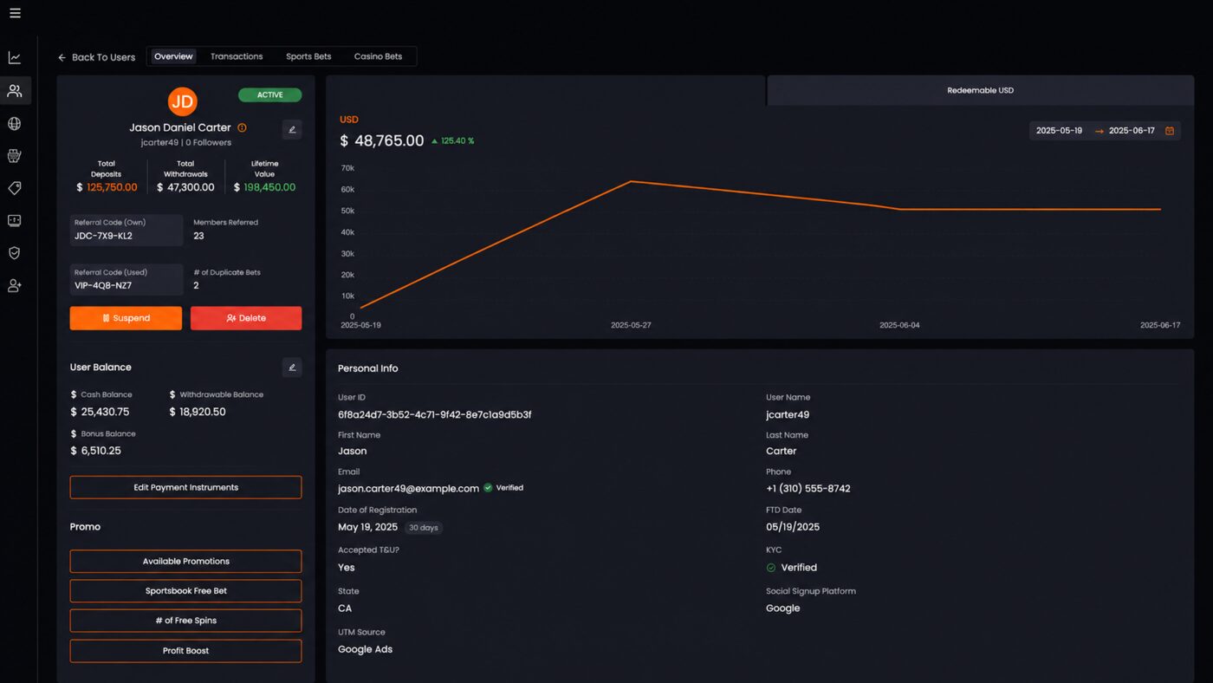Click the FTD Date 05/19/2025 value
This screenshot has width=1213, height=683.
click(792, 527)
